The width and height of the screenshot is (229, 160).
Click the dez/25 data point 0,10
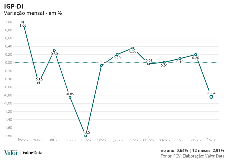pos(180,59)
